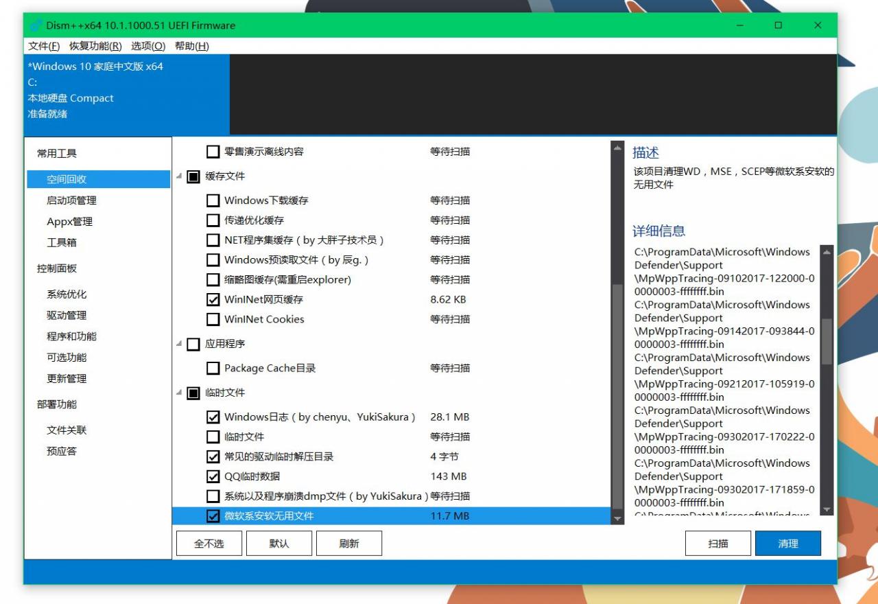
Task: Open Appx管理 in the sidebar
Action: 69,222
